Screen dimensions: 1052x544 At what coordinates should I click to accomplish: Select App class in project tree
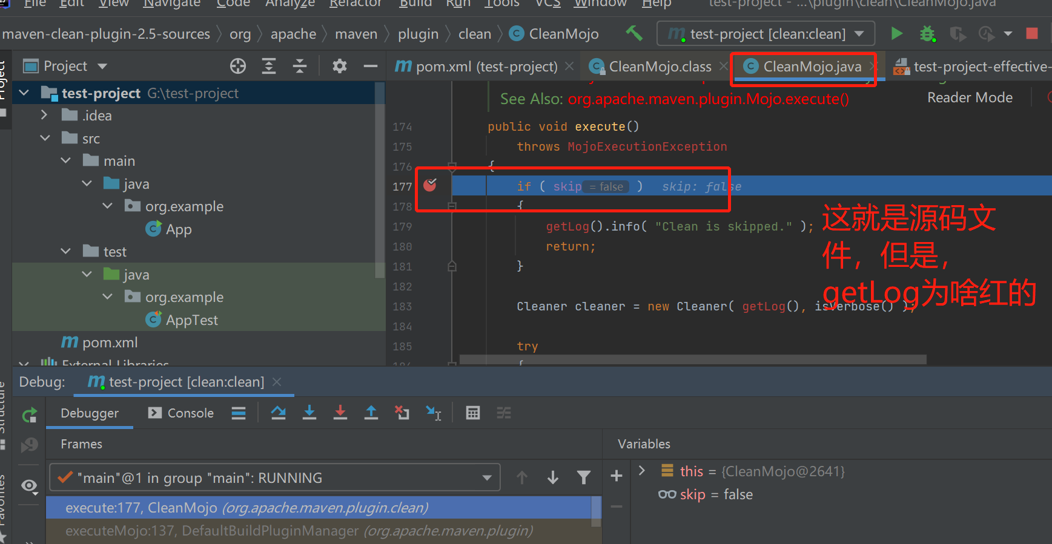click(x=169, y=229)
